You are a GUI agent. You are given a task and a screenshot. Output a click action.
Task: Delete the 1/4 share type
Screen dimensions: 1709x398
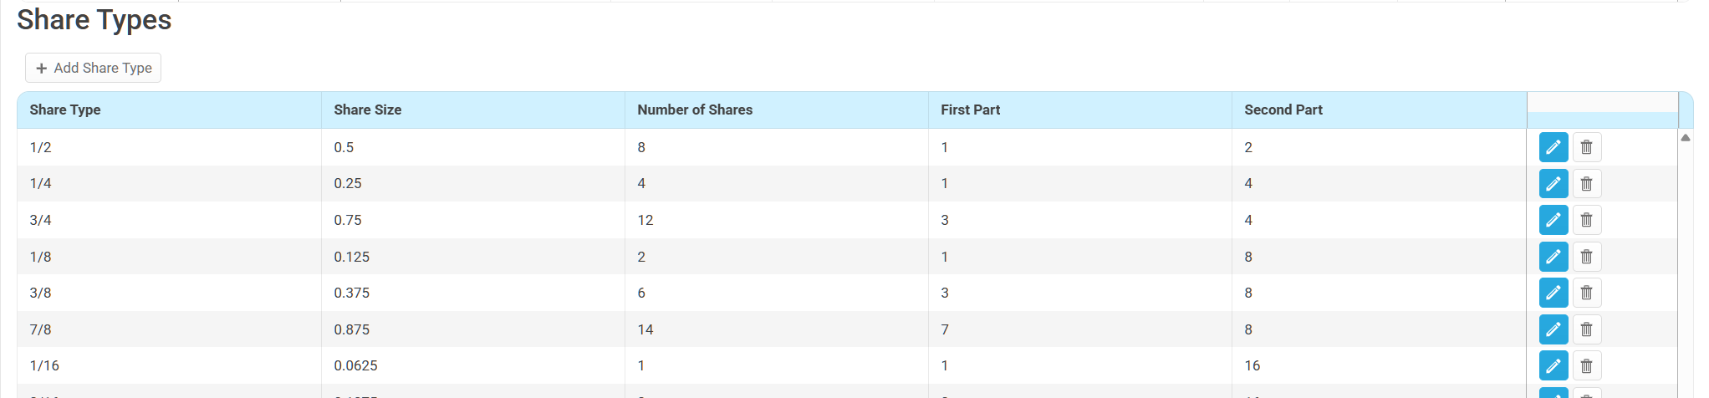pyautogui.click(x=1586, y=183)
